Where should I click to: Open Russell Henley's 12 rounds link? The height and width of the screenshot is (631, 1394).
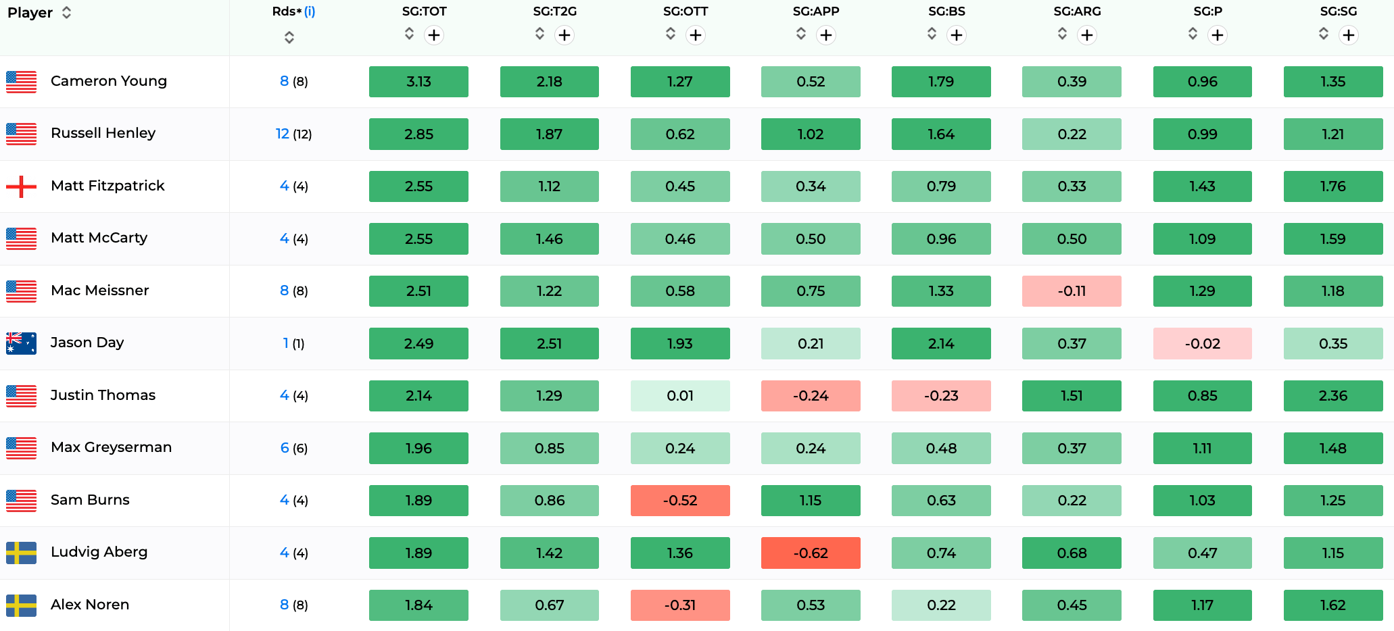[x=283, y=134]
